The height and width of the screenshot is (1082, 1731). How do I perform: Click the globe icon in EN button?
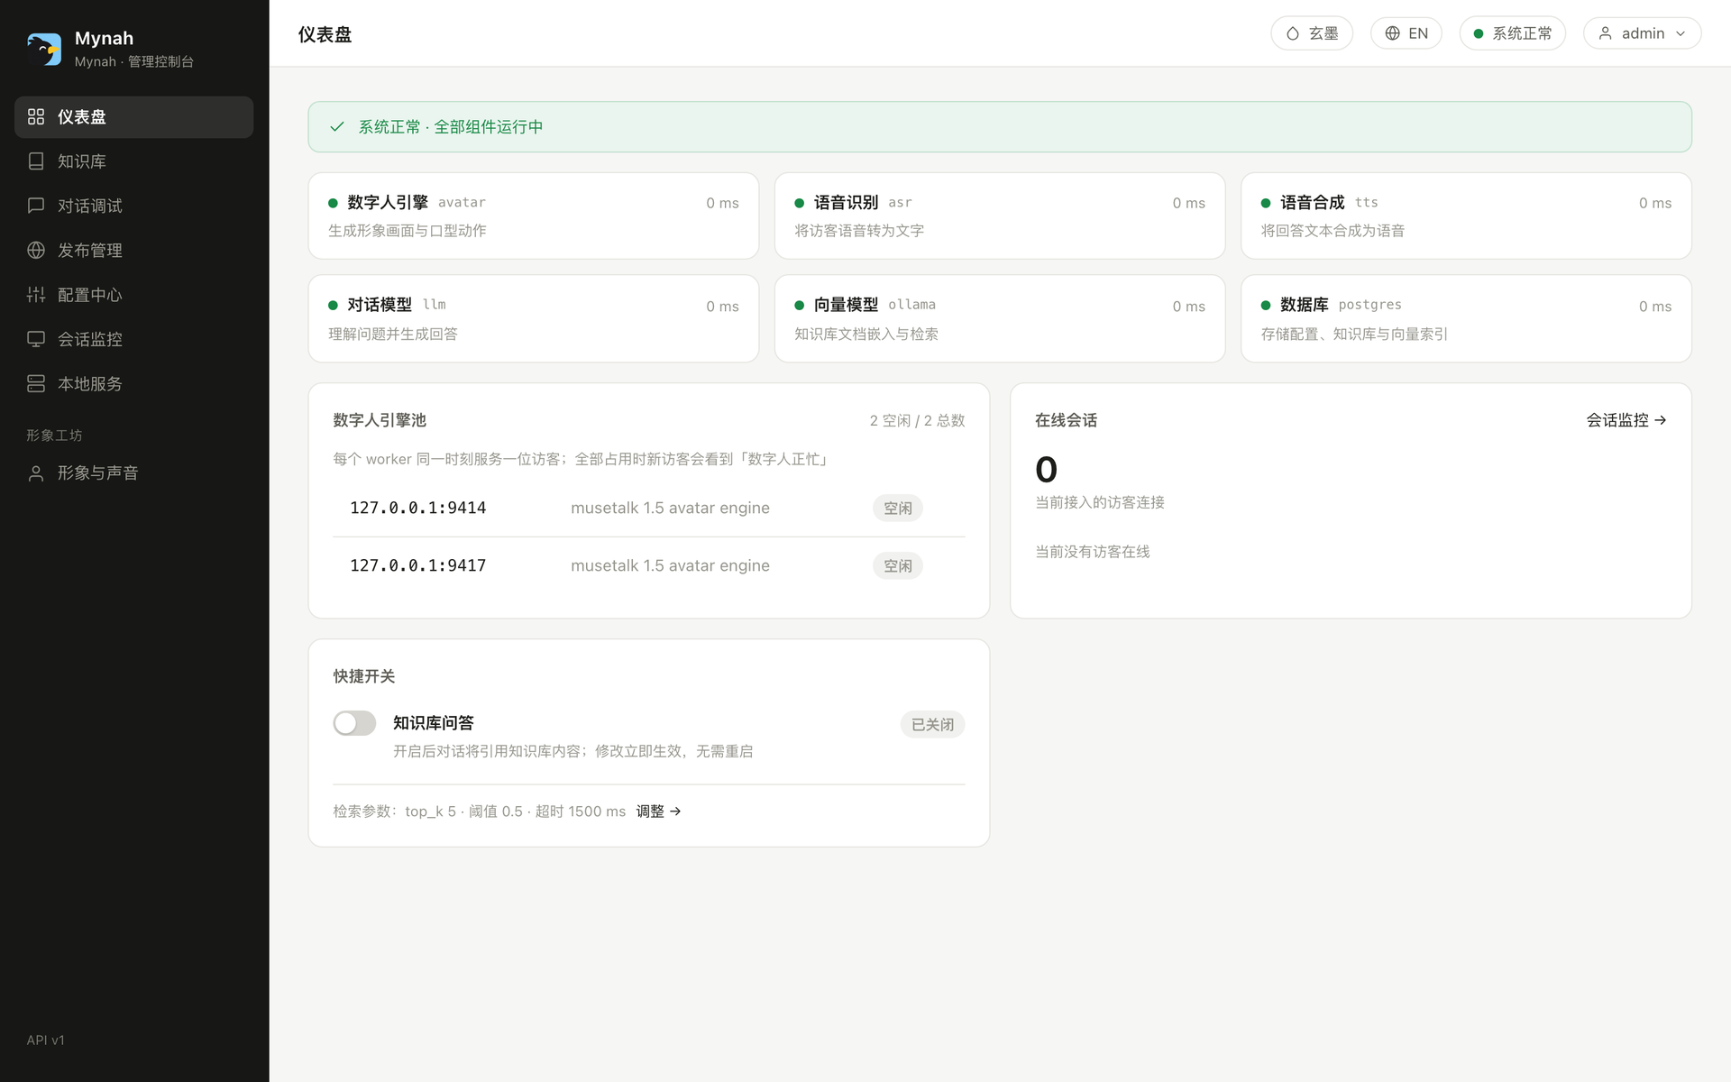pyautogui.click(x=1393, y=33)
